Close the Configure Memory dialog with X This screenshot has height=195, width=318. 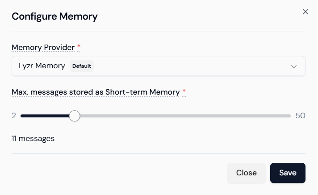pos(305,12)
